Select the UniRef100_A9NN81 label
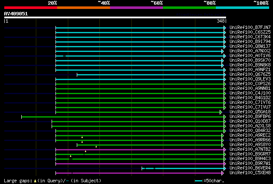273x184 pixels. click(250, 89)
